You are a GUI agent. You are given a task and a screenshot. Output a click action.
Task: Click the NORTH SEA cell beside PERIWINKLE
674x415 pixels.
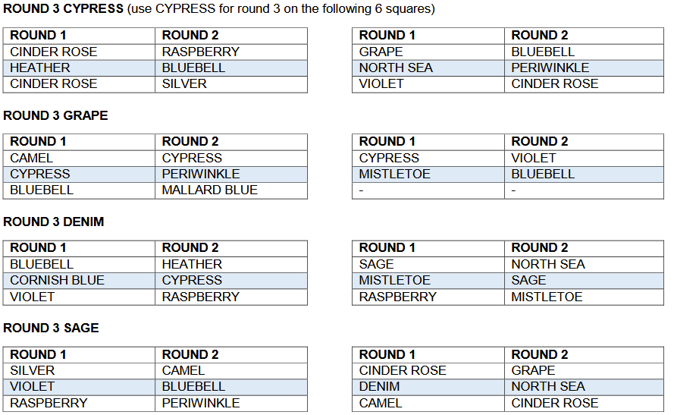(396, 68)
